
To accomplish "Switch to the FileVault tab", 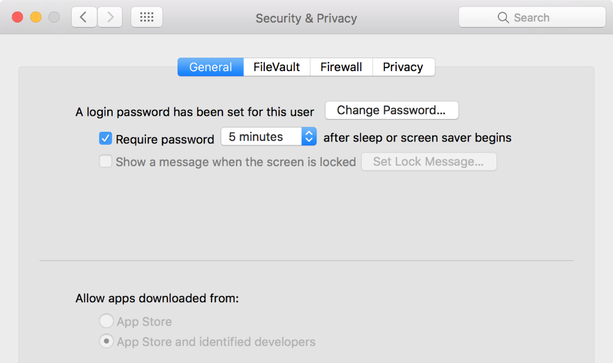I will click(276, 67).
